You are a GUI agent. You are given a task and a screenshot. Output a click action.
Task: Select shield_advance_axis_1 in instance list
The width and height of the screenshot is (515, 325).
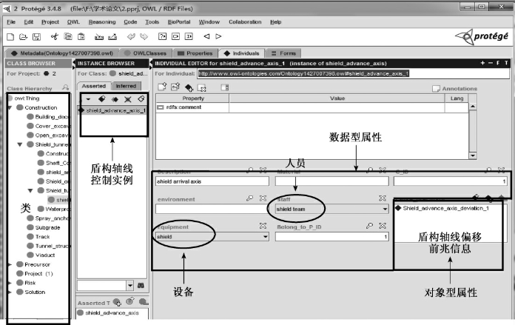(113, 110)
